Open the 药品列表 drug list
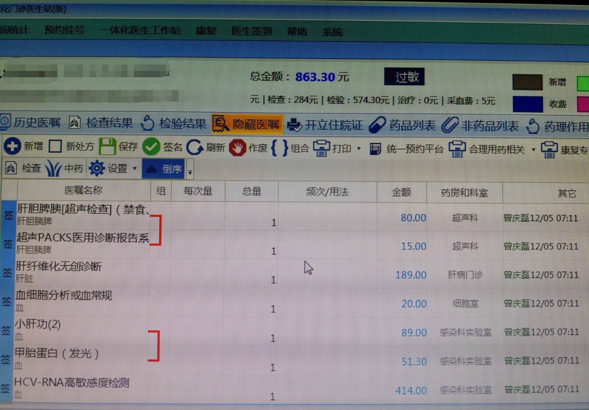 [x=403, y=125]
